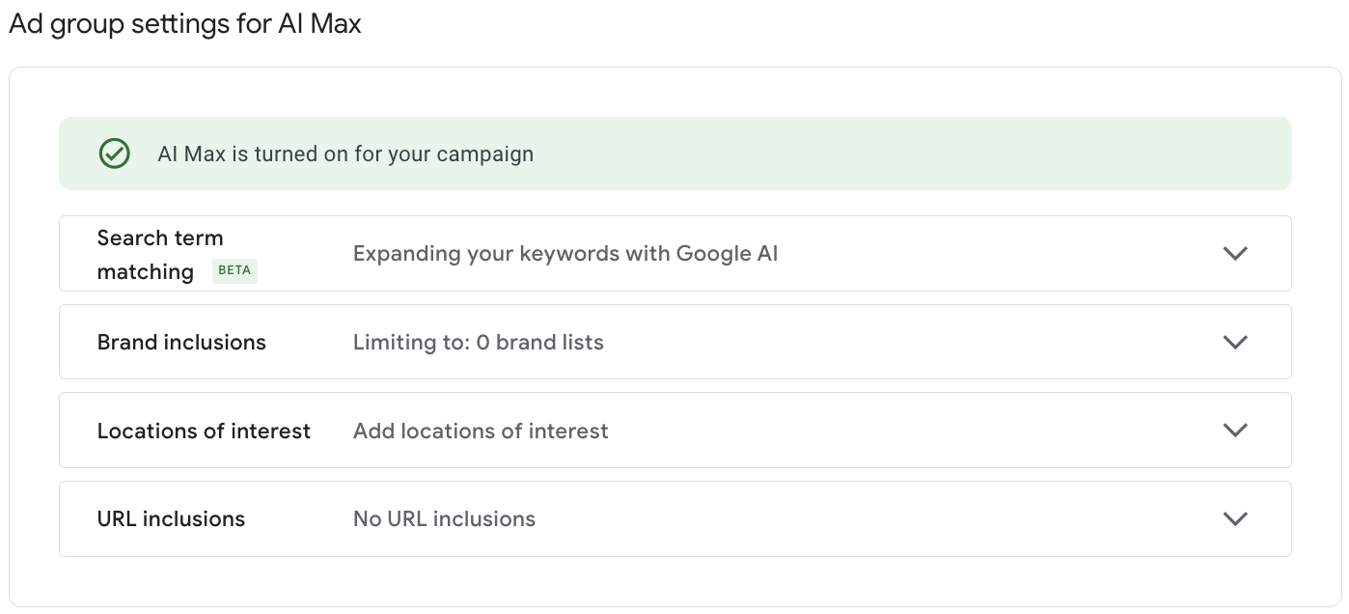Viewport: 1349px width, 614px height.
Task: Expand the Brand inclusions chevron arrow
Action: (1235, 343)
